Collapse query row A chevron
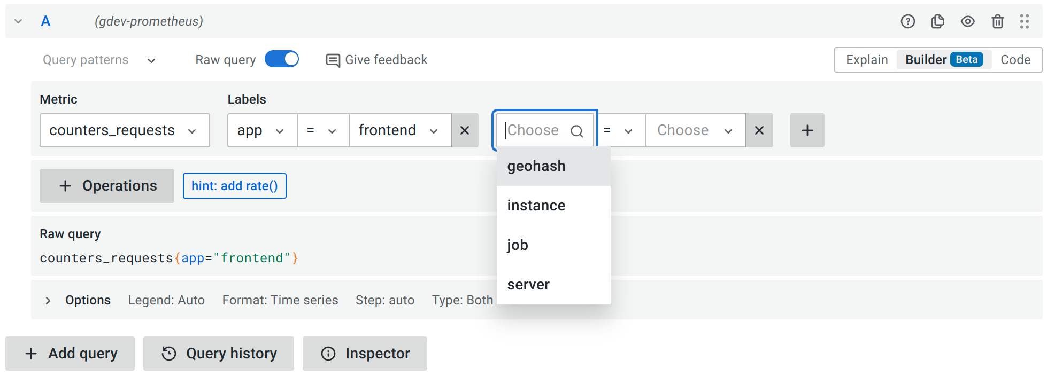This screenshot has width=1047, height=376. [x=18, y=21]
